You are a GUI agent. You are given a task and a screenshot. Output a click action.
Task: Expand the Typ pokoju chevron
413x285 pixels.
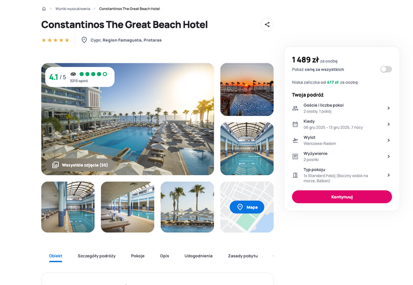tap(389, 175)
